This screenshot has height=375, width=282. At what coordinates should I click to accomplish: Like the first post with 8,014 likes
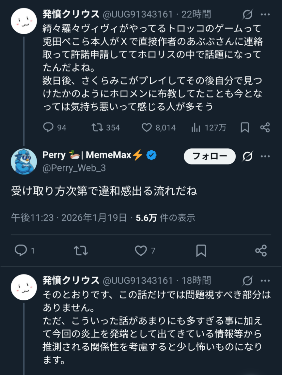point(147,127)
